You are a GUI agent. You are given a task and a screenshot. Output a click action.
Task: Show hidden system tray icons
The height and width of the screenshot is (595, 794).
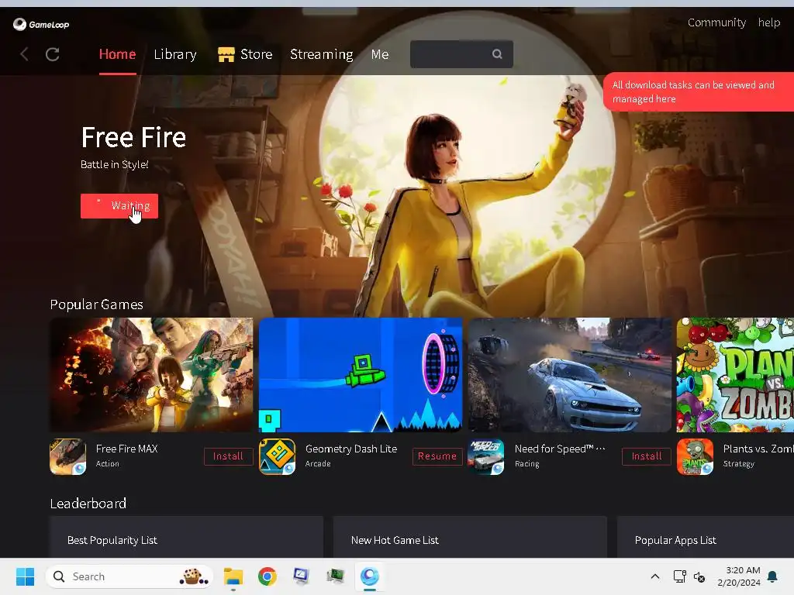coord(654,576)
